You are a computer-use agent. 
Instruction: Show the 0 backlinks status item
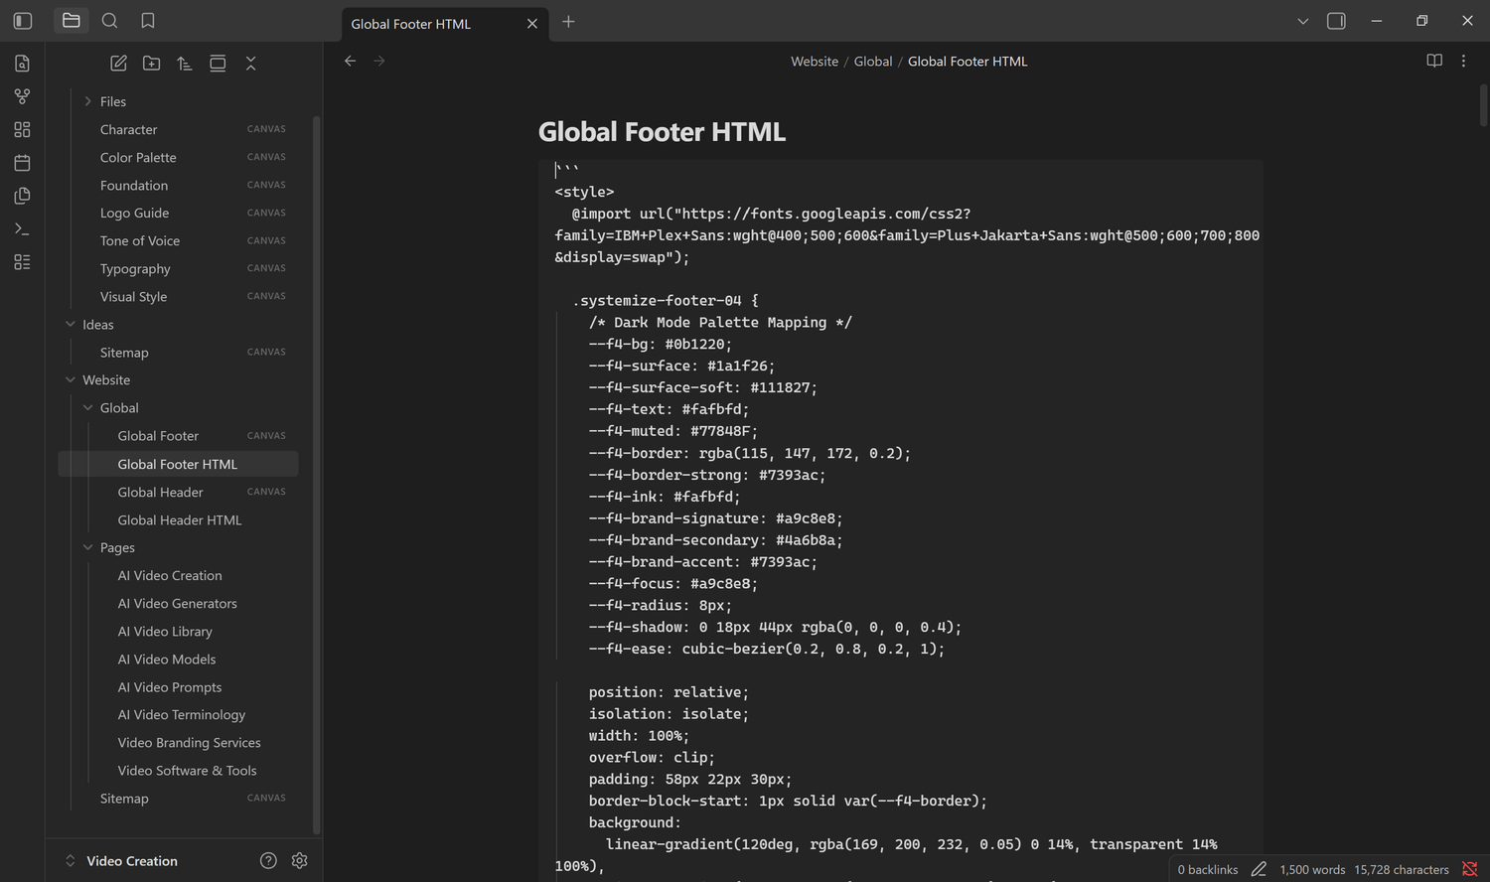(x=1208, y=869)
